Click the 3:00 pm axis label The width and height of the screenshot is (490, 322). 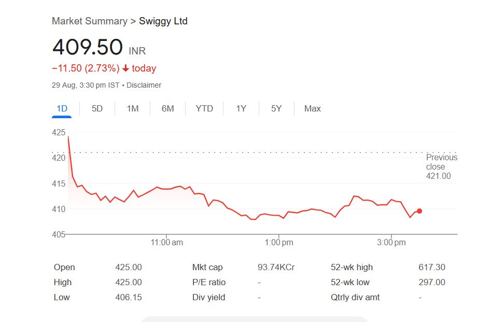[391, 243]
